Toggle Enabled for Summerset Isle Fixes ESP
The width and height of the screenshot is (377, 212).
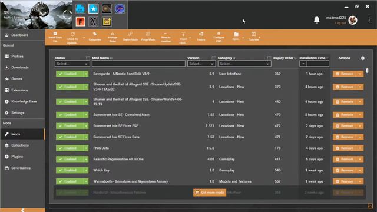pos(70,126)
